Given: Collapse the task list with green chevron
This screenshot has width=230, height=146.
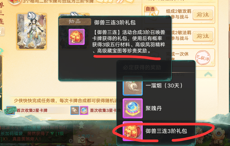Looking at the screenshot, I should (x=208, y=74).
